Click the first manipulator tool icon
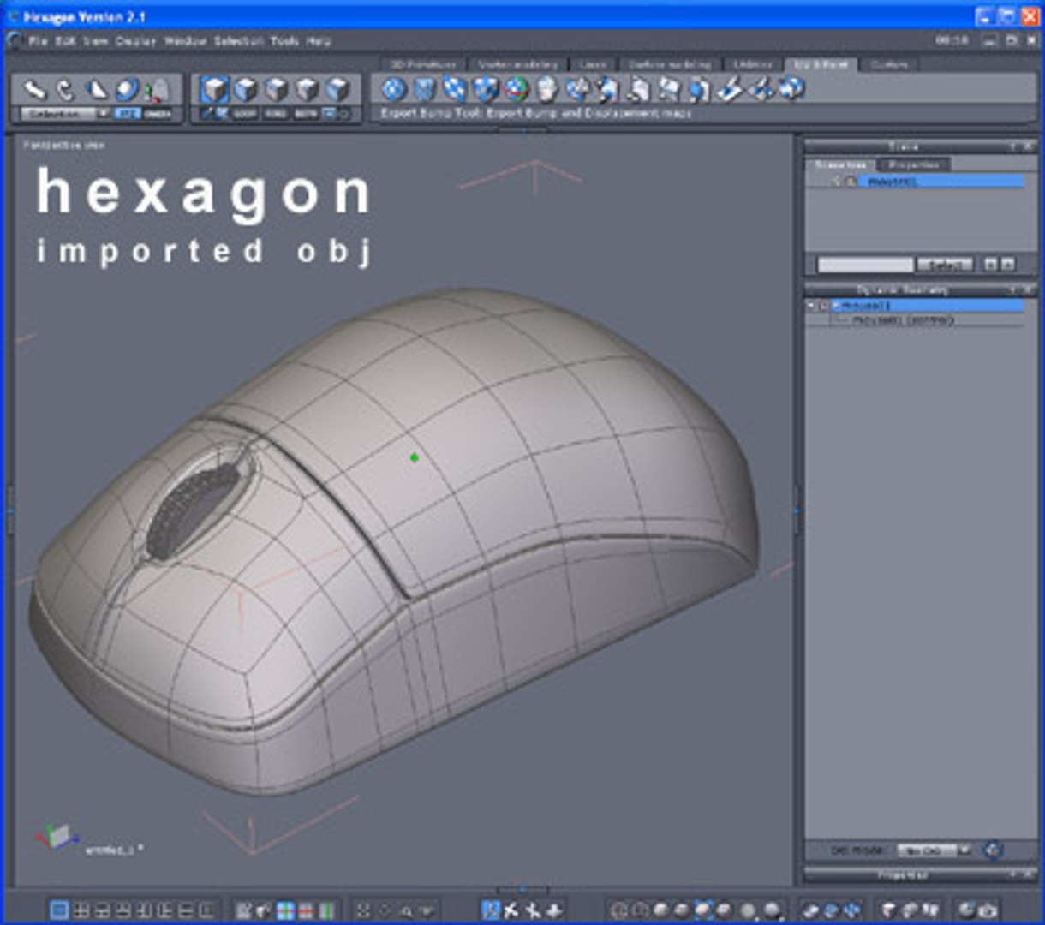The height and width of the screenshot is (925, 1045). 34,89
